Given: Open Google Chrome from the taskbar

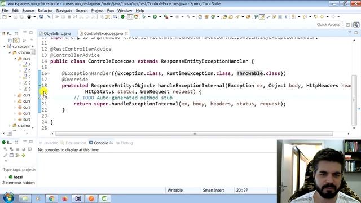Looking at the screenshot, I should point(51,198).
